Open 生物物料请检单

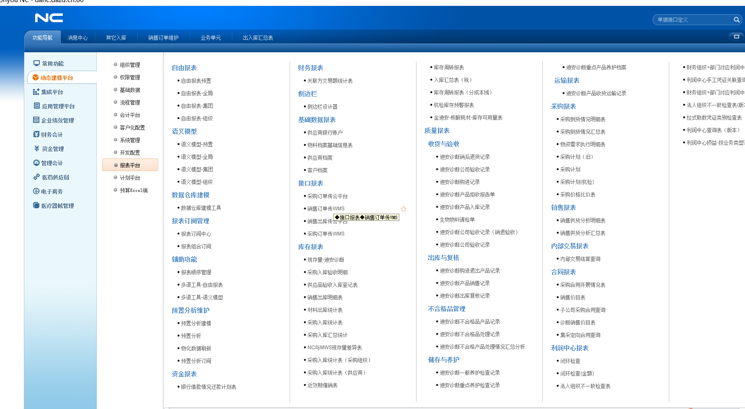tap(457, 220)
